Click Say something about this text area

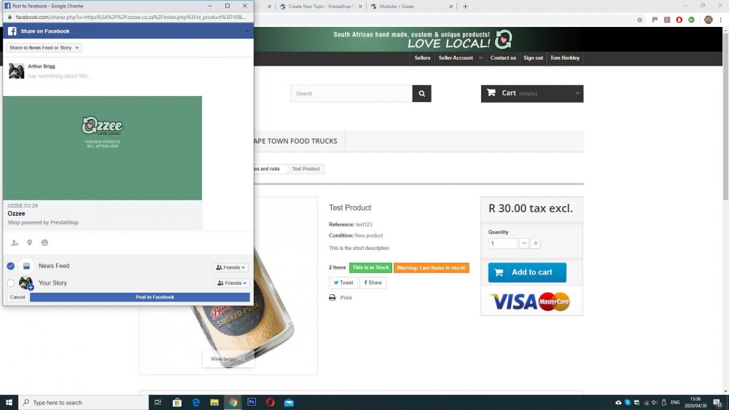click(x=59, y=76)
